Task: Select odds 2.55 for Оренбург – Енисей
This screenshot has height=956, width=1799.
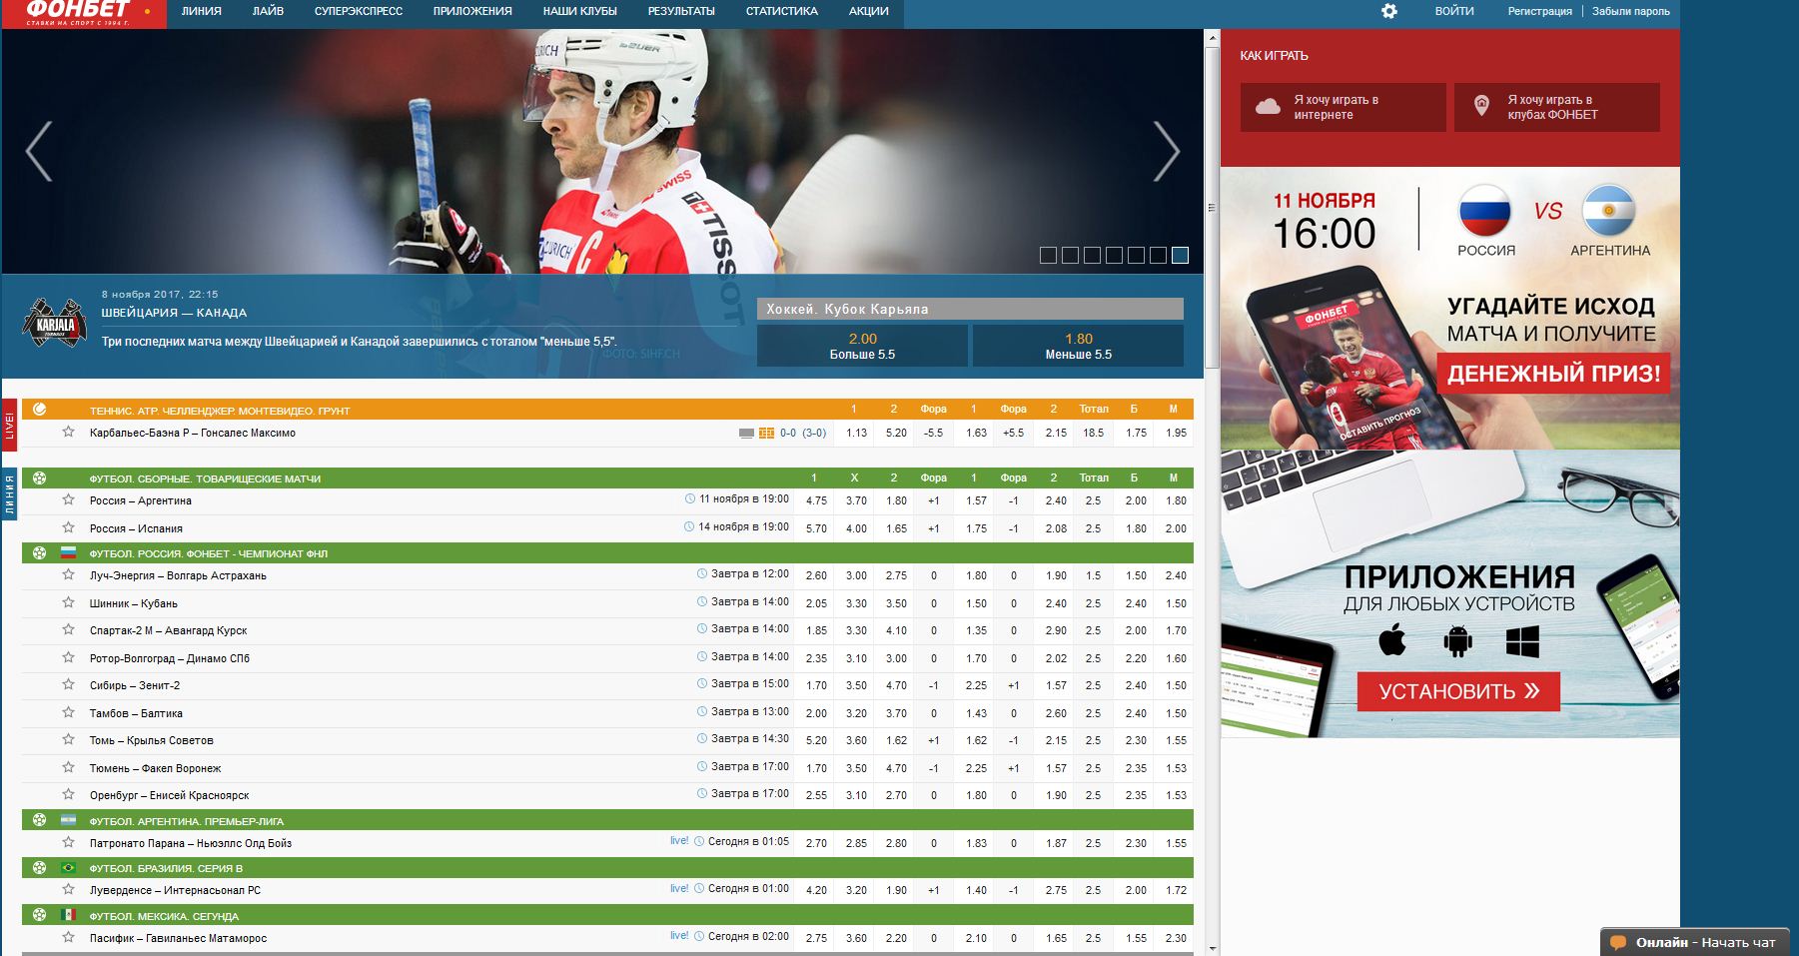Action: click(x=816, y=795)
